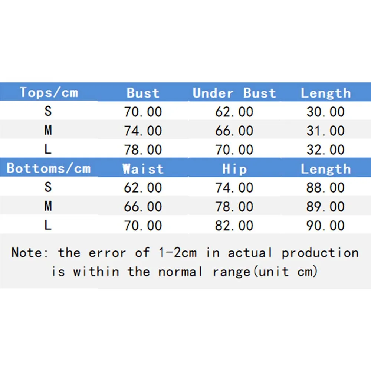The width and height of the screenshot is (371, 371).
Task: Select the Tops size L length value 32.00
Action: point(325,150)
